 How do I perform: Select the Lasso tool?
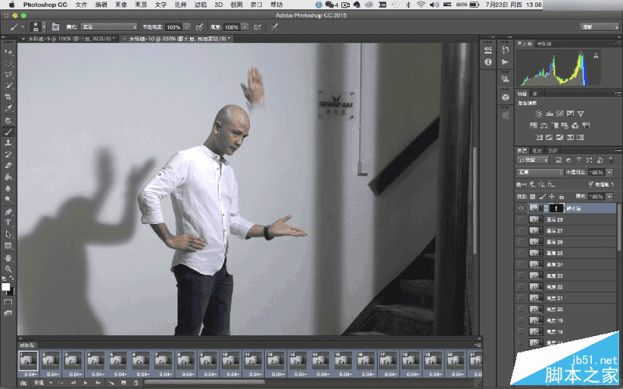9,74
